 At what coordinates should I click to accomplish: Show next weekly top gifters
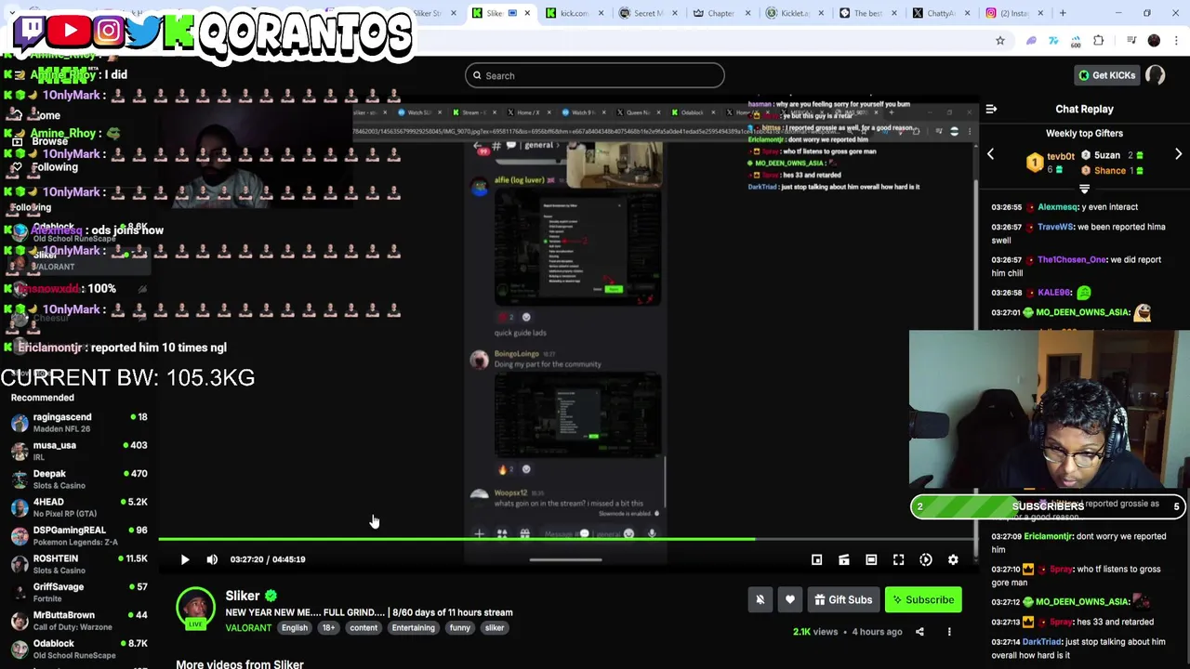tap(1178, 155)
